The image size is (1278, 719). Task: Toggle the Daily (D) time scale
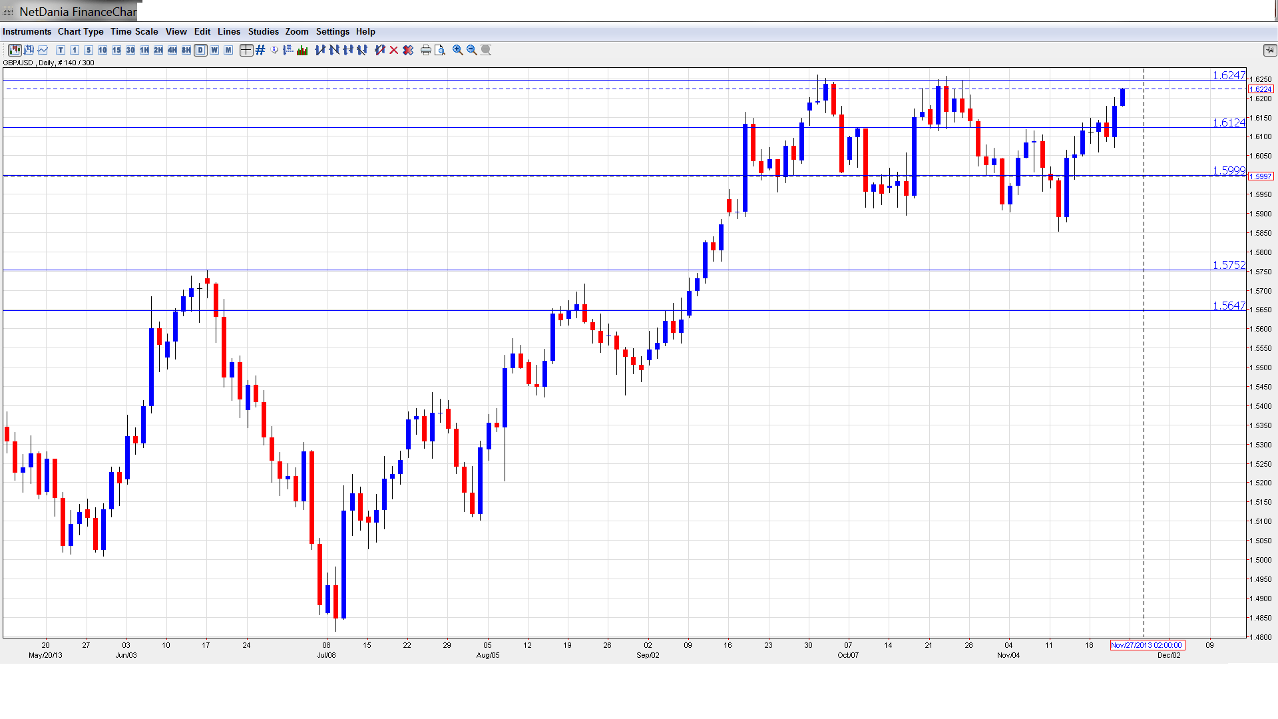pyautogui.click(x=200, y=50)
